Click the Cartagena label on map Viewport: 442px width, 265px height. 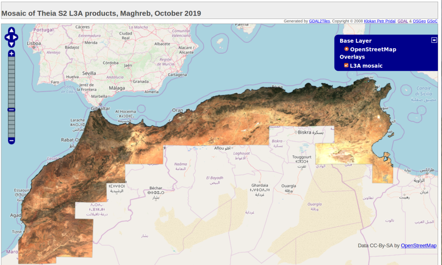(177, 75)
